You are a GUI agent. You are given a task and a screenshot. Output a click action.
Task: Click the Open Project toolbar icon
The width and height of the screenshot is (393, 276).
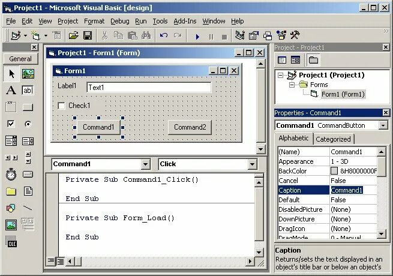[73, 35]
